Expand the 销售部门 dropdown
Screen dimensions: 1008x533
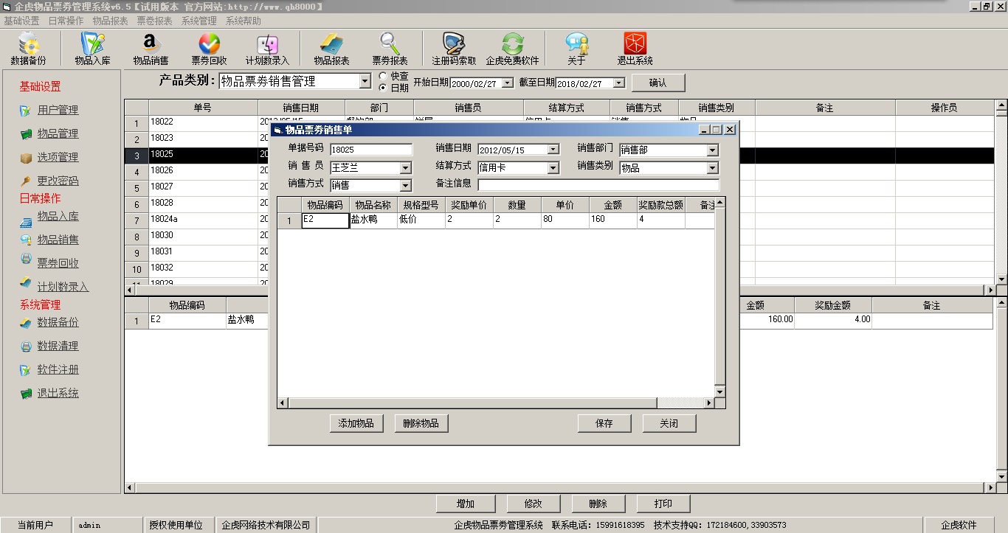coord(712,150)
